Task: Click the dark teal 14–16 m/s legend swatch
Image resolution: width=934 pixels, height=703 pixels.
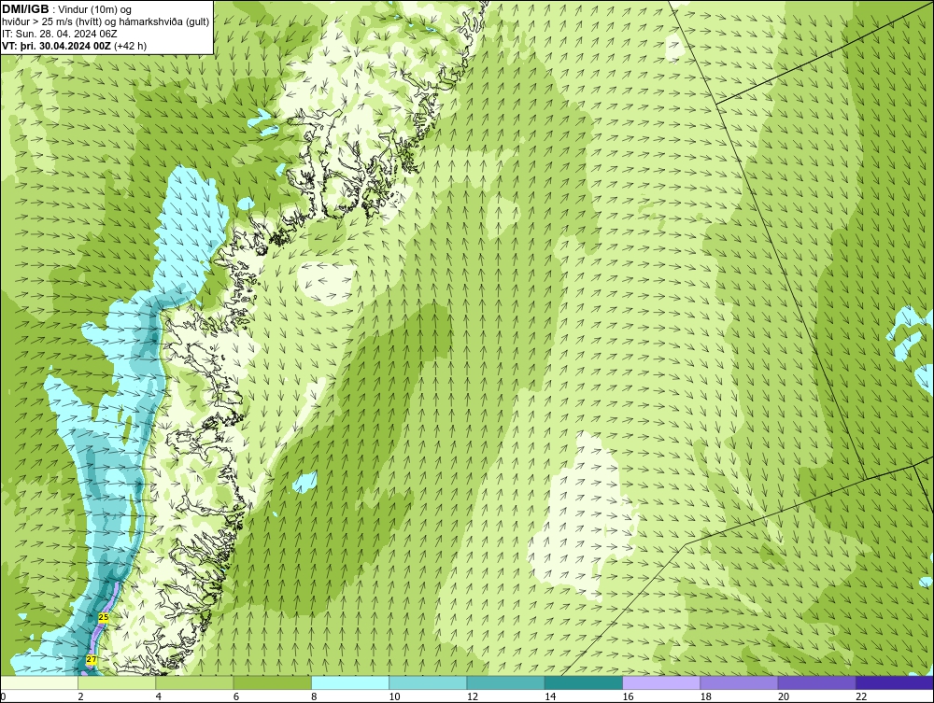Action: point(584,682)
